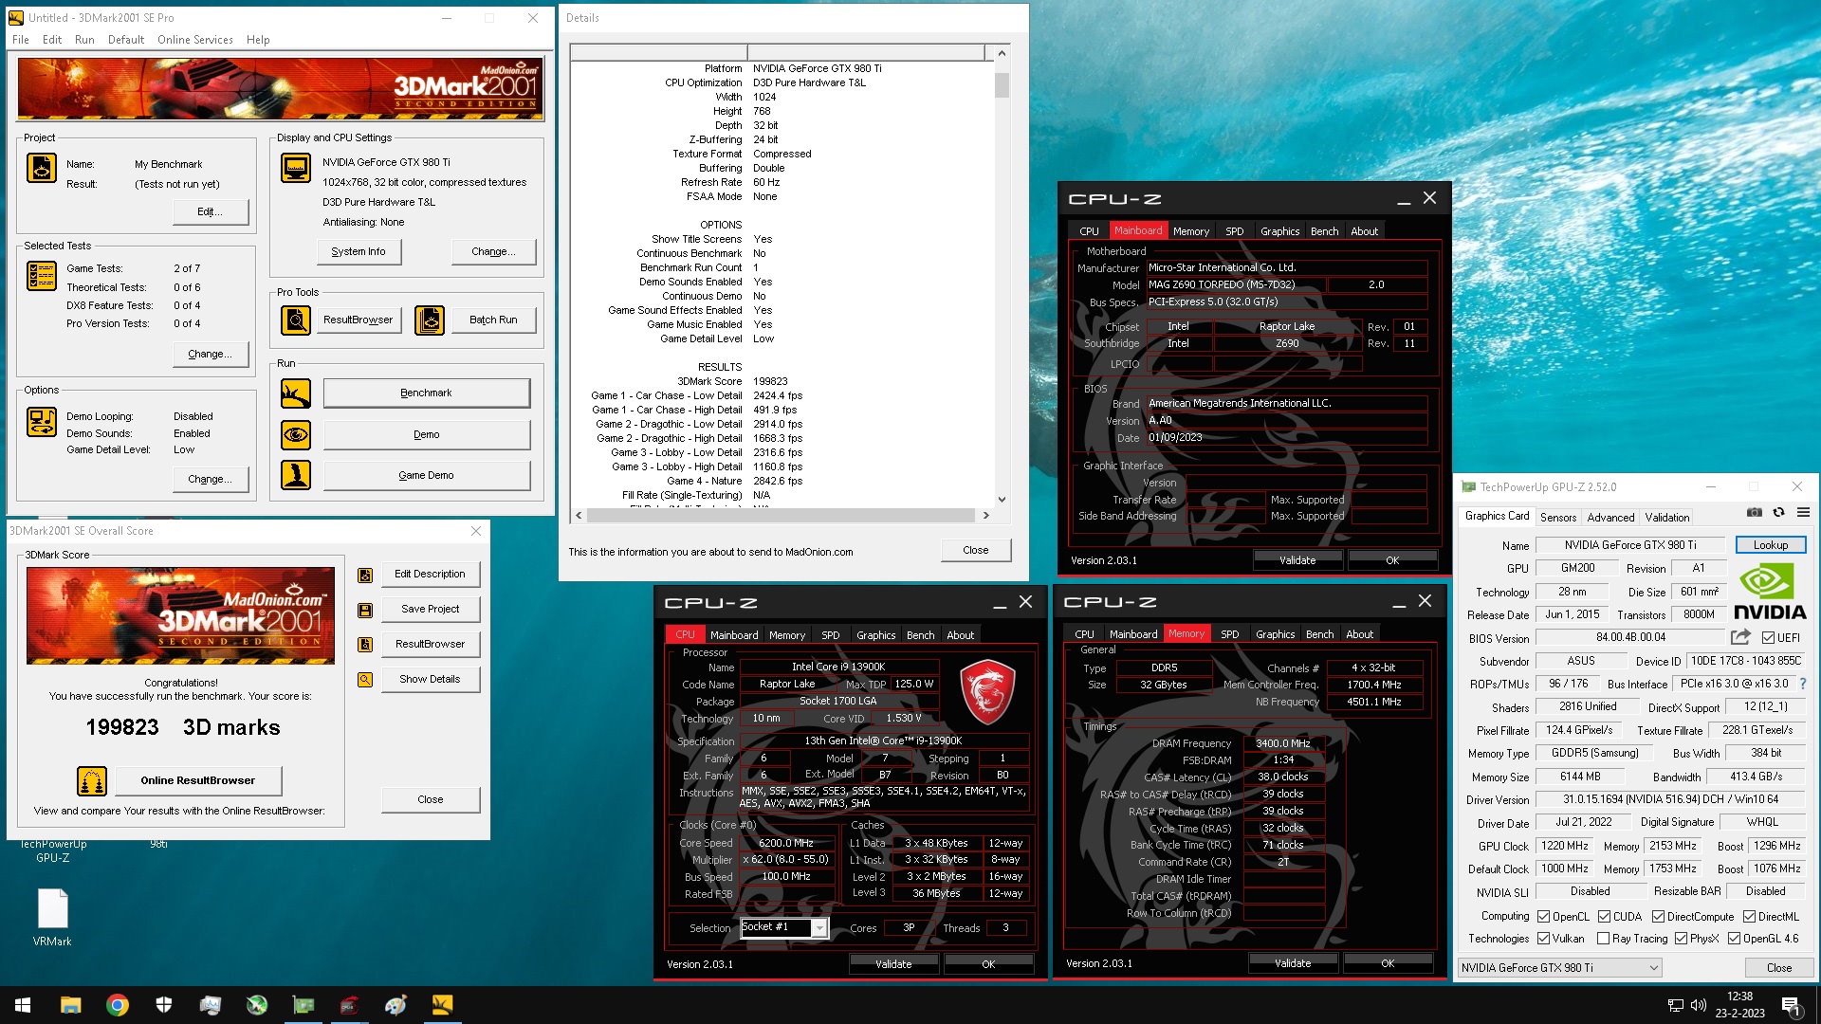Open the Online Services menu
The height and width of the screenshot is (1024, 1821).
[x=194, y=40]
